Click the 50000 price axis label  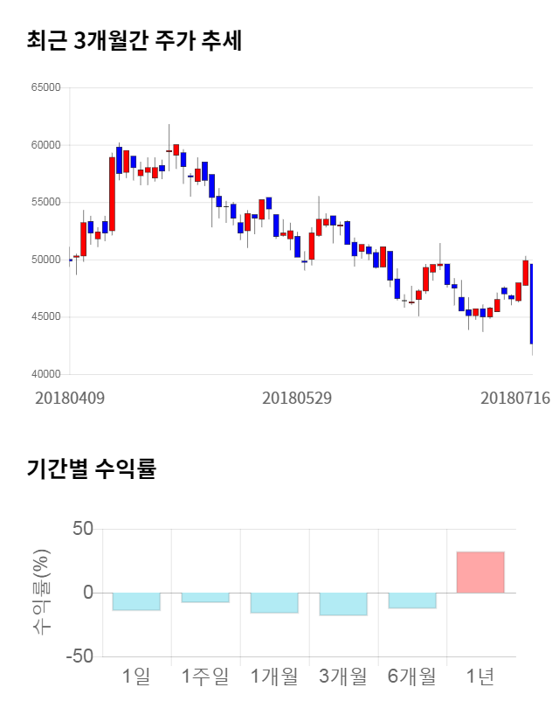45,260
